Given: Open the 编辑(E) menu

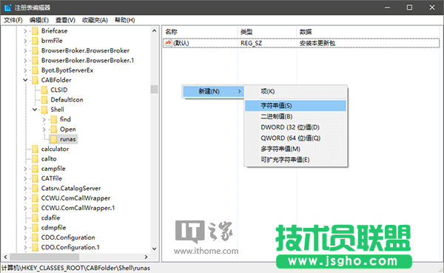Looking at the screenshot, I should point(39,20).
